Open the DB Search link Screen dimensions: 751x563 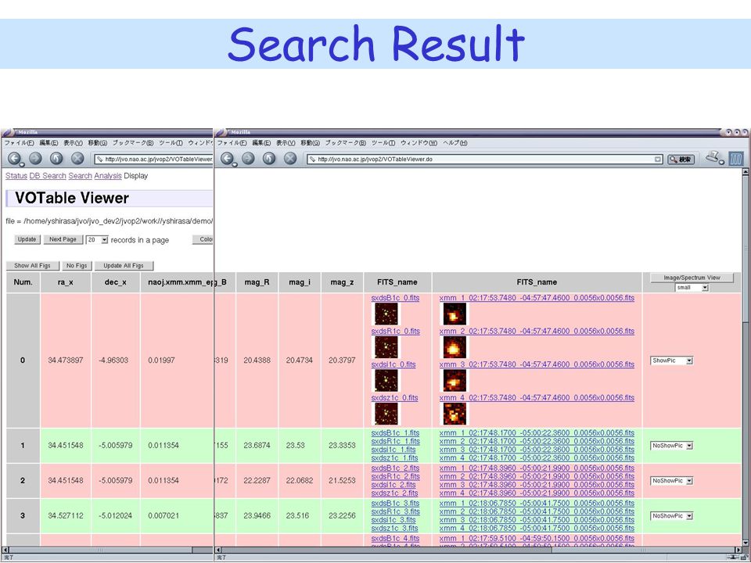click(48, 176)
